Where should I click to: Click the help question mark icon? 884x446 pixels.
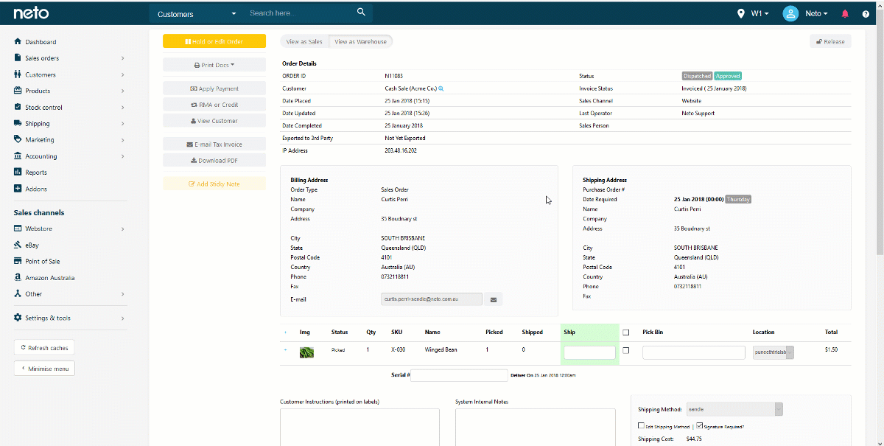coord(866,14)
